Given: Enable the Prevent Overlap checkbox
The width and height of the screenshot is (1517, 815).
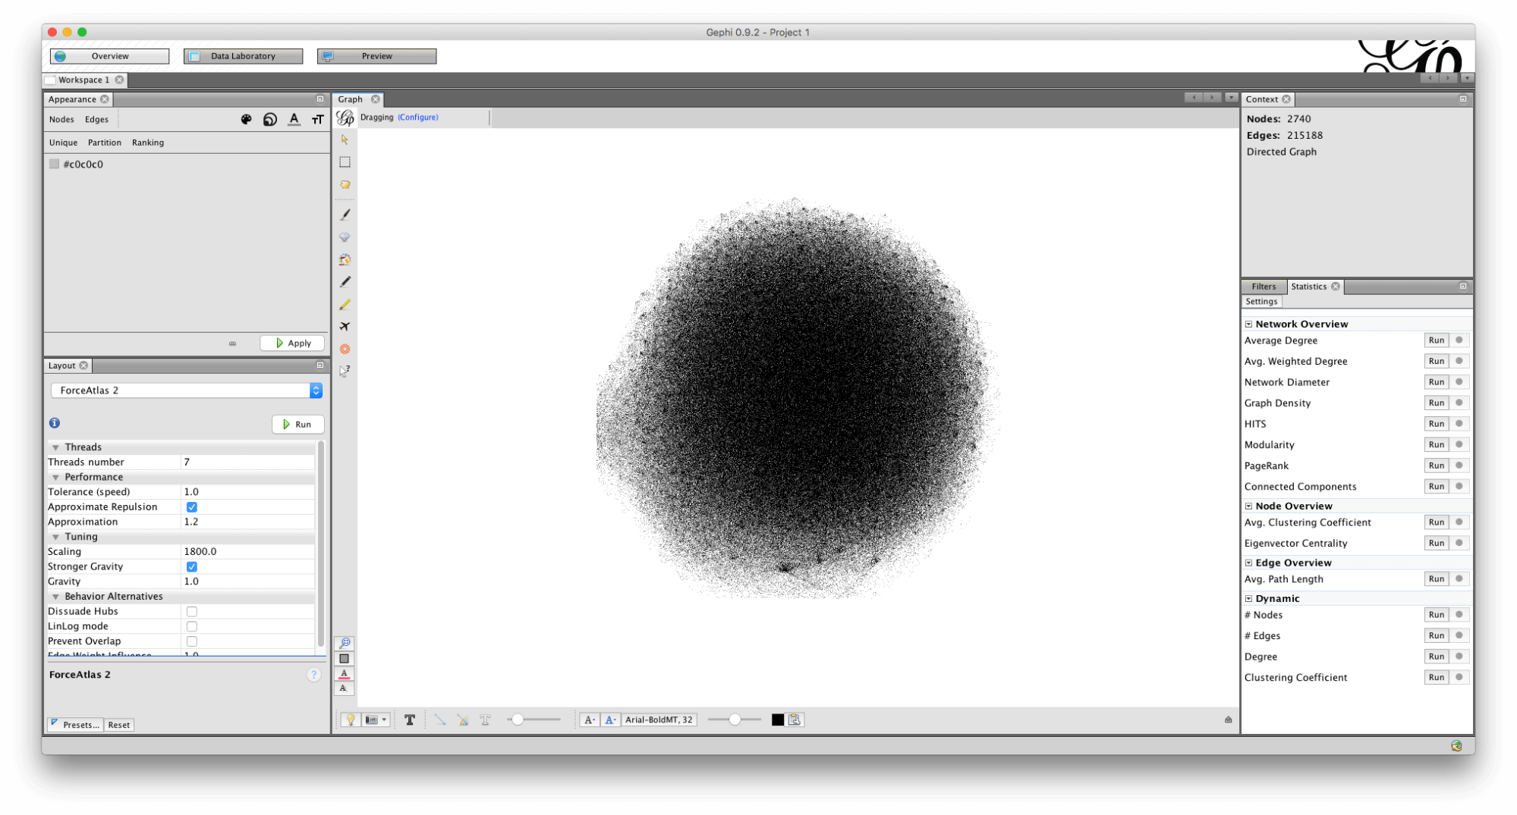Looking at the screenshot, I should click(x=192, y=641).
